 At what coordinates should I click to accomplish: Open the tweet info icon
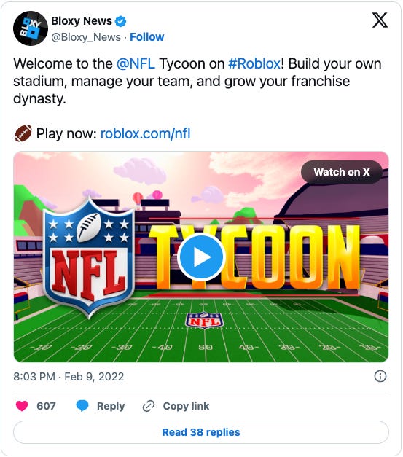380,376
